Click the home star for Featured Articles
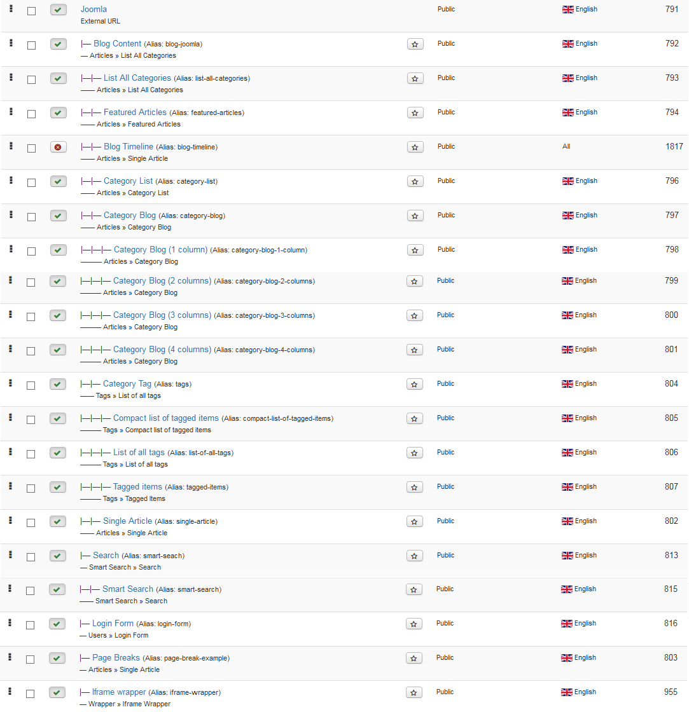Screen dimensions: 689x712 coord(415,113)
